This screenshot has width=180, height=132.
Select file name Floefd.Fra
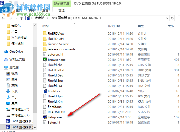(x=55, y=86)
